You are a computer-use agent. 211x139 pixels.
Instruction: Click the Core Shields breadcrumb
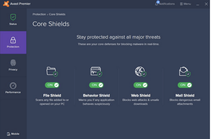[57, 14]
